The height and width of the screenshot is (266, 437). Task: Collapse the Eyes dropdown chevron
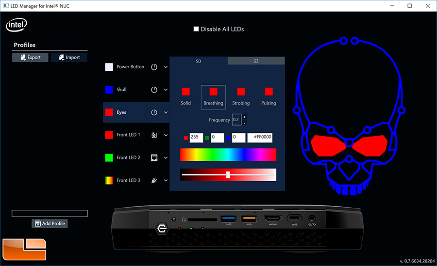point(166,112)
